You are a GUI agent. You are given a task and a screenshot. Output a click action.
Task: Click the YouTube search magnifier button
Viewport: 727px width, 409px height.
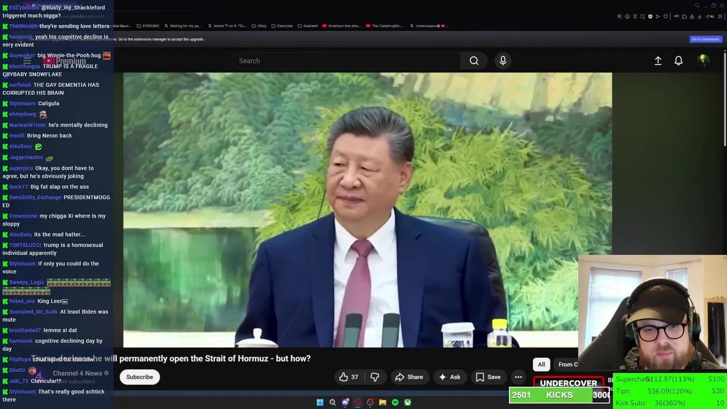474,61
